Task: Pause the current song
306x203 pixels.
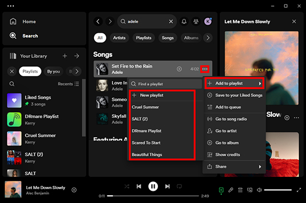Action: (x=153, y=186)
